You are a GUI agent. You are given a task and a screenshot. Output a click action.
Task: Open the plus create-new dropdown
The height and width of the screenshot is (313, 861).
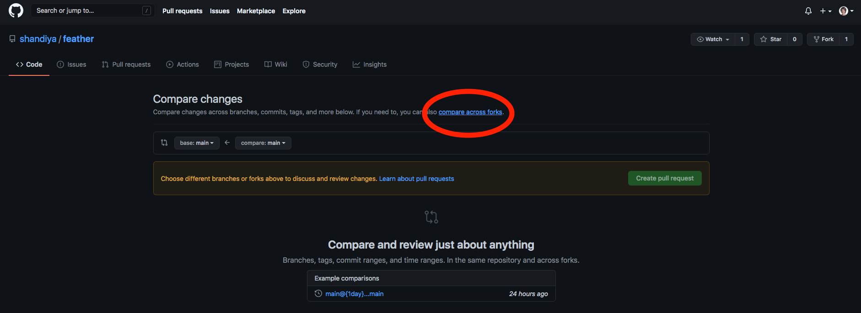[826, 11]
